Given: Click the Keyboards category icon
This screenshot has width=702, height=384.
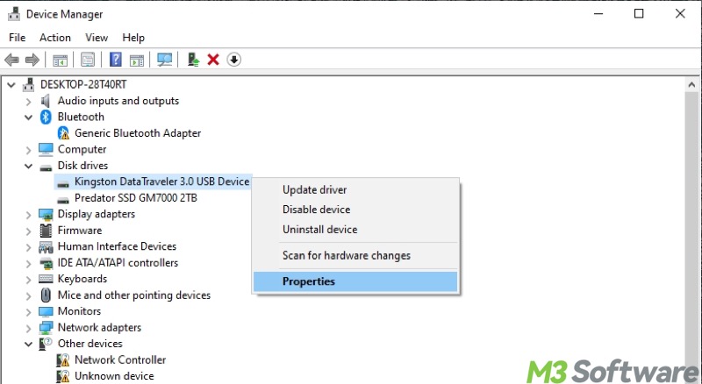Looking at the screenshot, I should 46,279.
